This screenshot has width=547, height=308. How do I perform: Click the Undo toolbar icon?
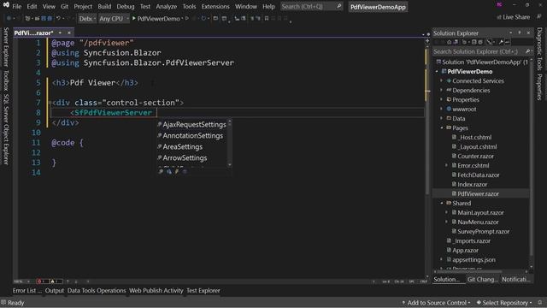tap(59, 18)
